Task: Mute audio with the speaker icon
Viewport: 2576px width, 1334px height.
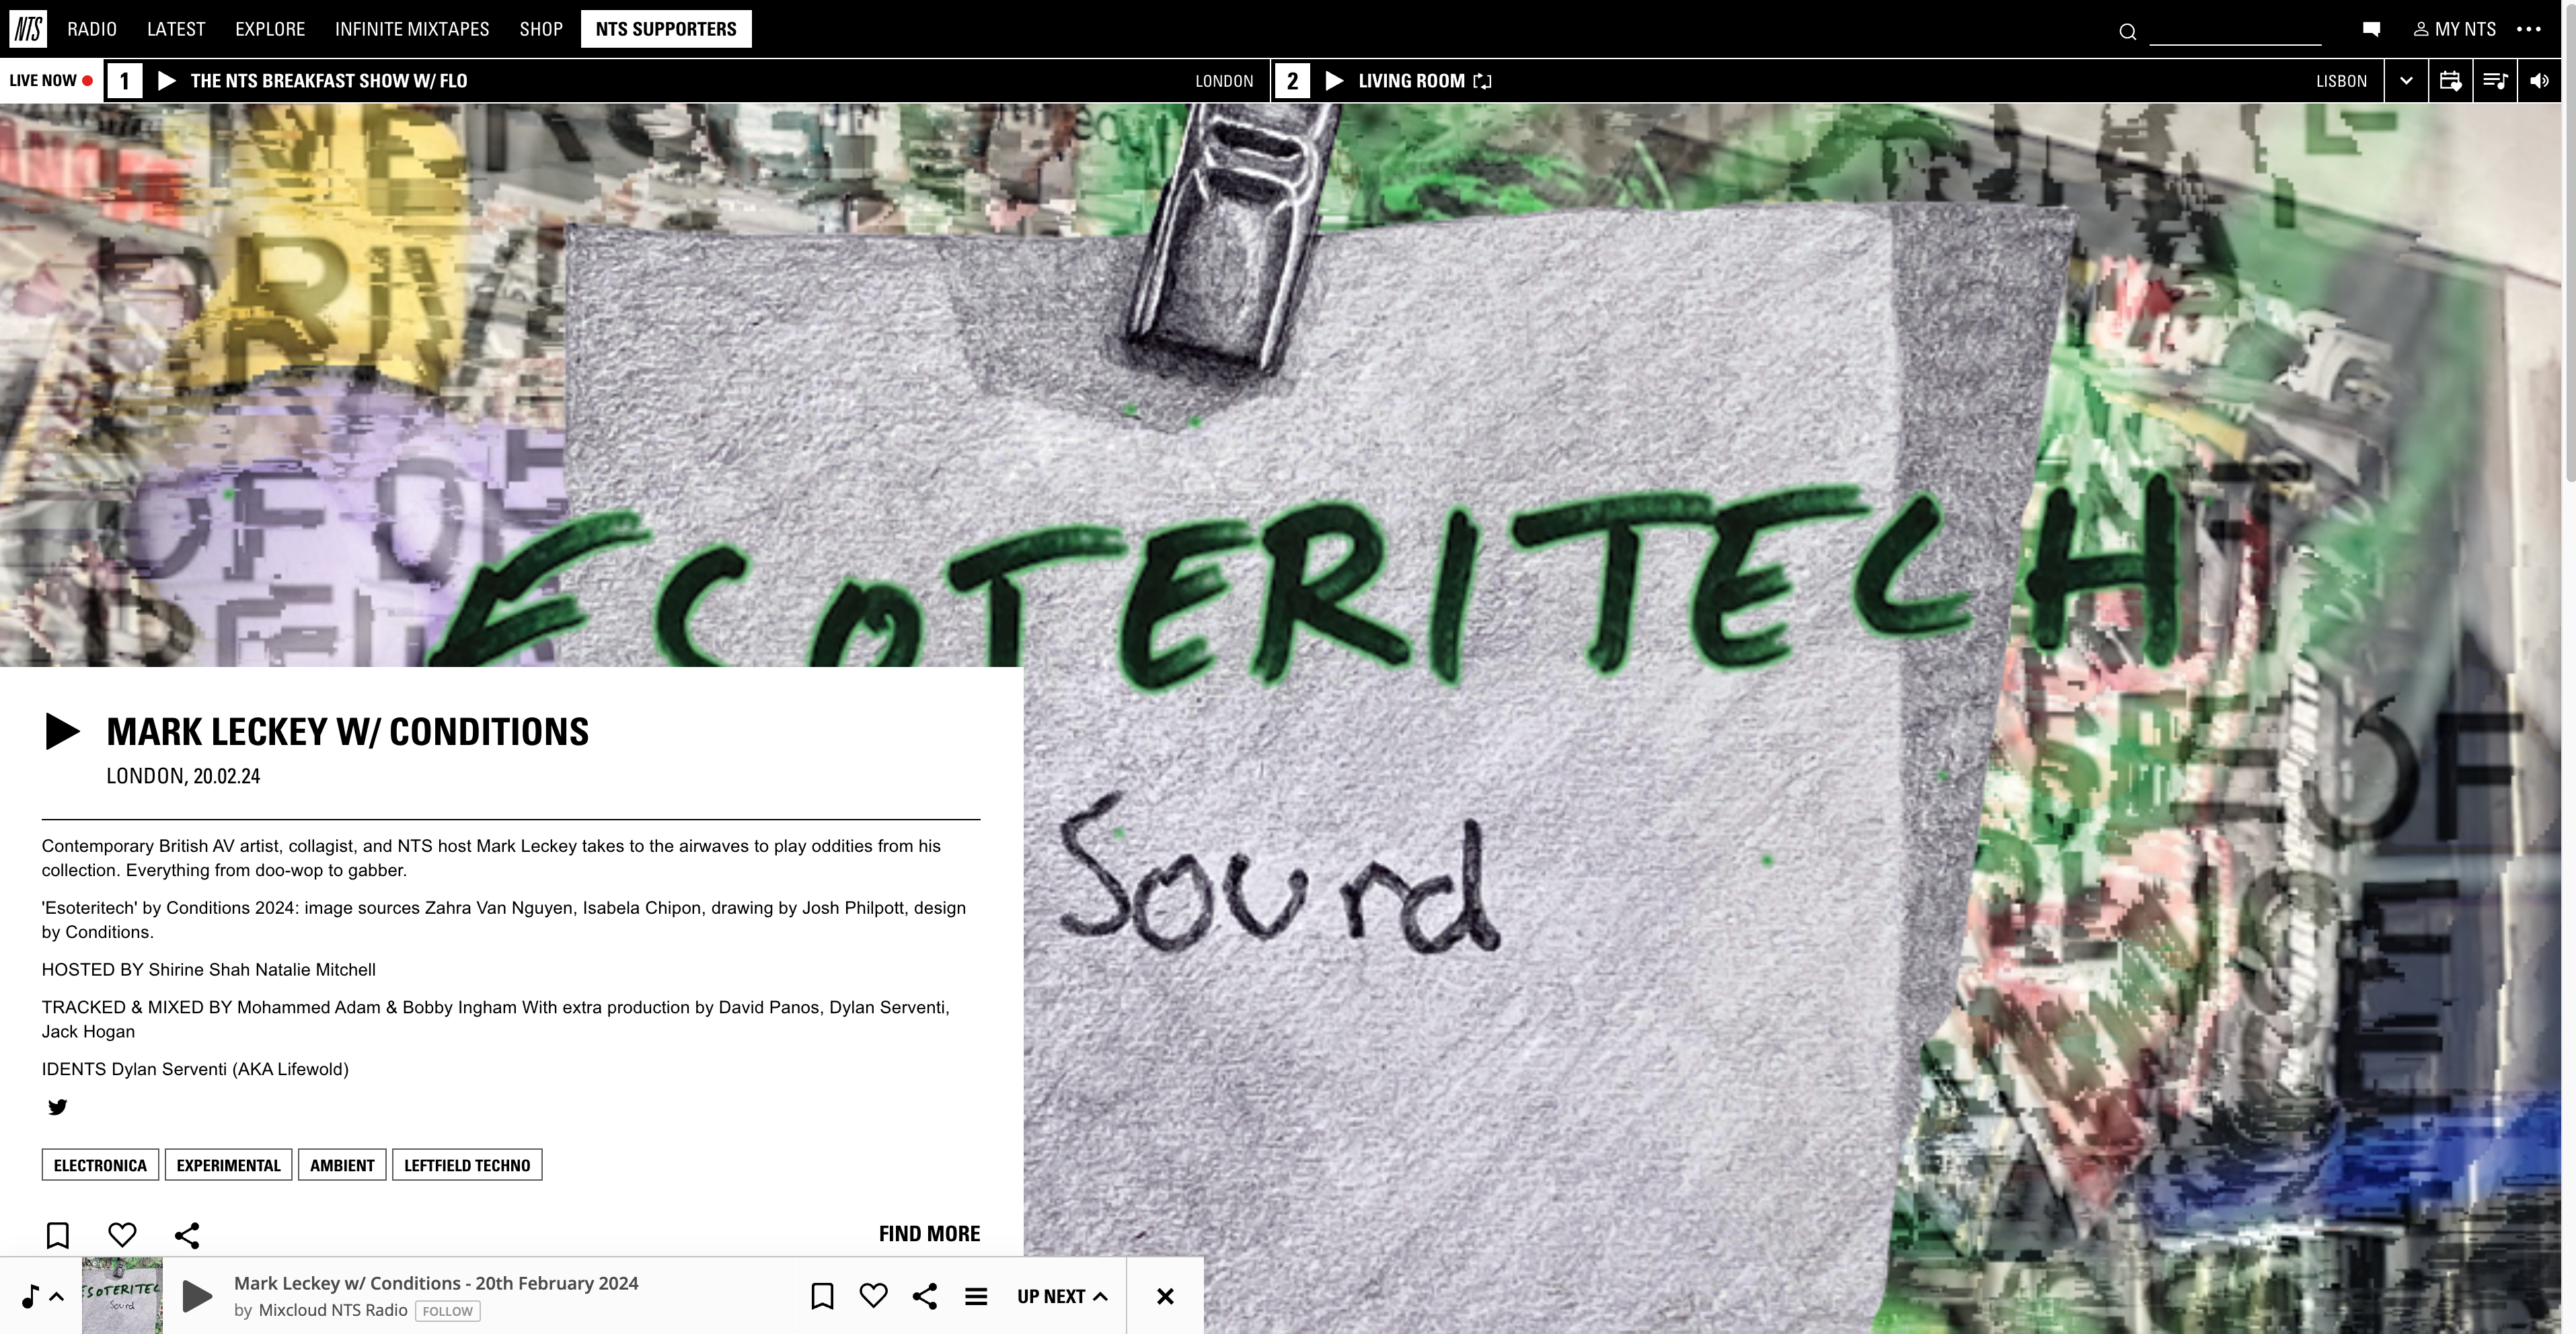Action: 2539,81
